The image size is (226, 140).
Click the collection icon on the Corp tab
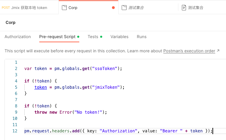64,8
